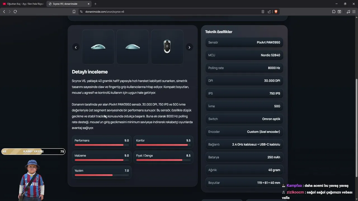Click the Switch Omron optik row

tap(244, 119)
